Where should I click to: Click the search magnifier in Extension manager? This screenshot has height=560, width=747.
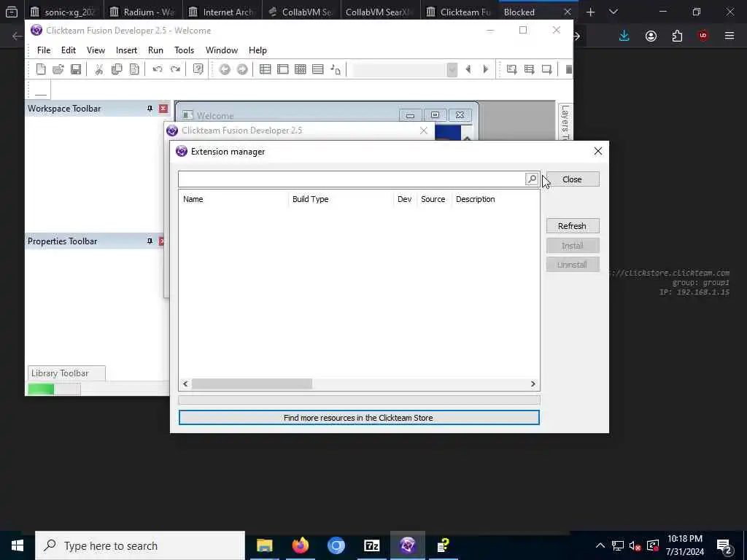coord(532,179)
